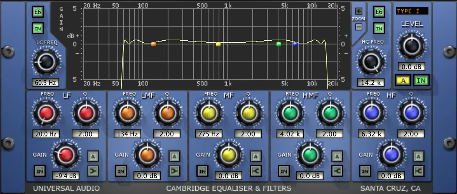Toggle the MF band shelf shape icon
The width and height of the screenshot is (457, 194).
click(x=256, y=171)
